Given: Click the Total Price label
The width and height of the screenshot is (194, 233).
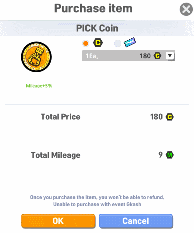Looking at the screenshot, I should point(61,117).
